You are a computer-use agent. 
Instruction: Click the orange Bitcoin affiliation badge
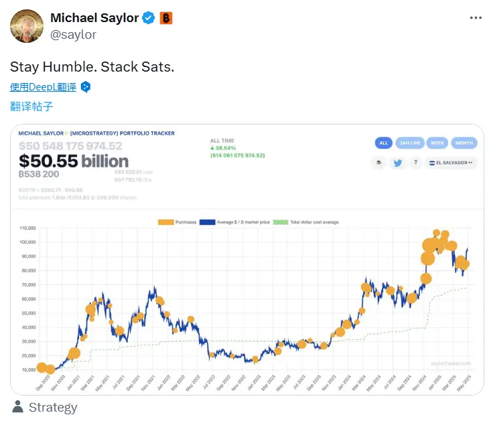point(165,19)
